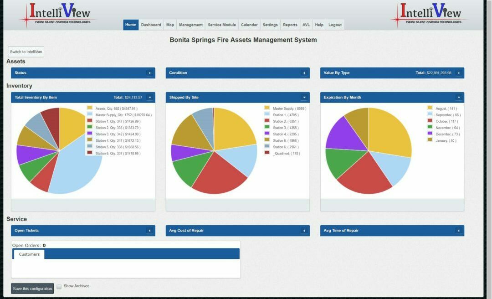Collapse the Condition panel via its arrow icon
The width and height of the screenshot is (492, 299).
coord(304,72)
